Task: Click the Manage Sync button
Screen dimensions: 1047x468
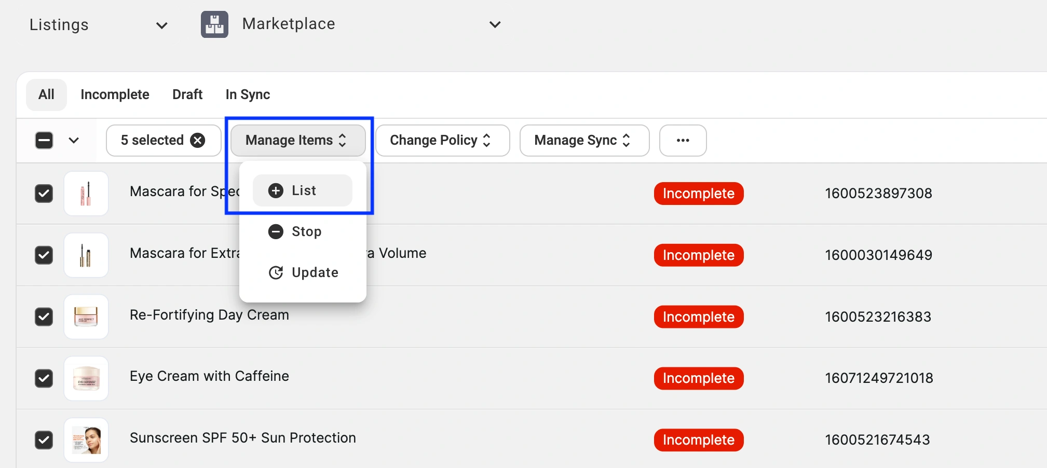Action: click(x=584, y=140)
